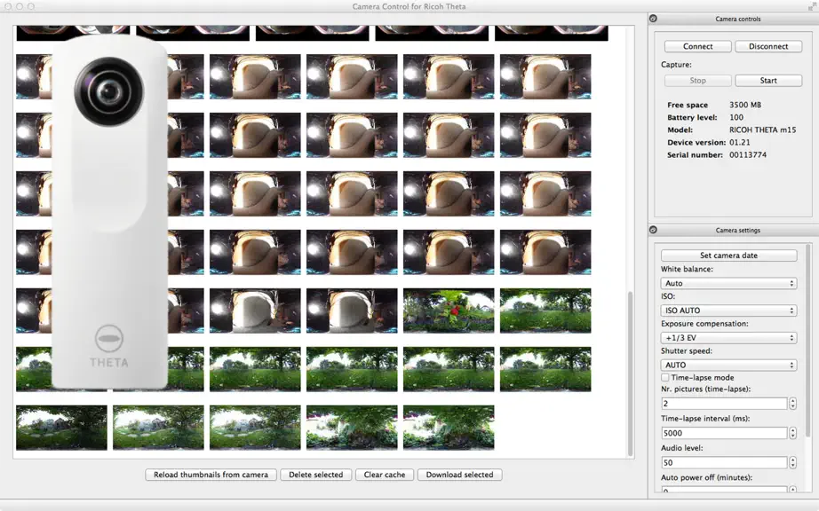Collapse the Camera controls panel icon

pos(653,19)
